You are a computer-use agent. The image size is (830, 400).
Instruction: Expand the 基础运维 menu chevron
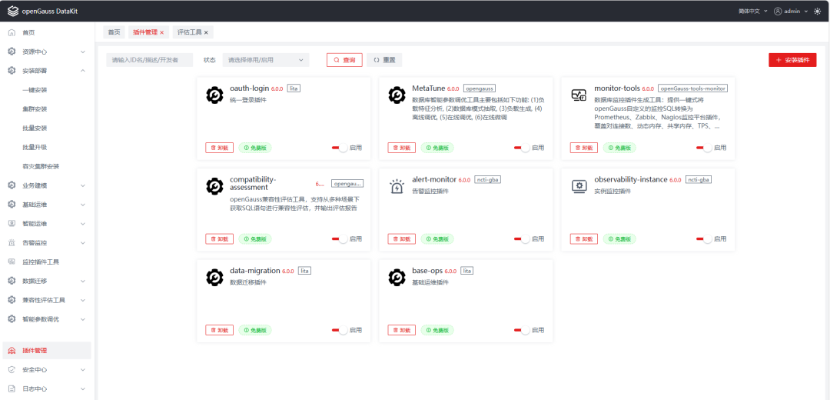[82, 205]
